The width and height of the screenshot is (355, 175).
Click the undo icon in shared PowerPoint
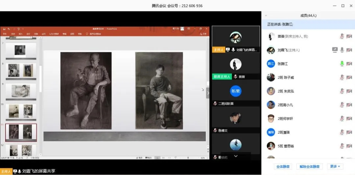click(x=9, y=29)
